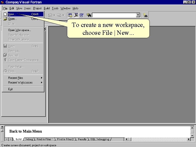Screen dimensions: 196x147
Task: Toggle the Workspace window icon
Action: [70, 15]
